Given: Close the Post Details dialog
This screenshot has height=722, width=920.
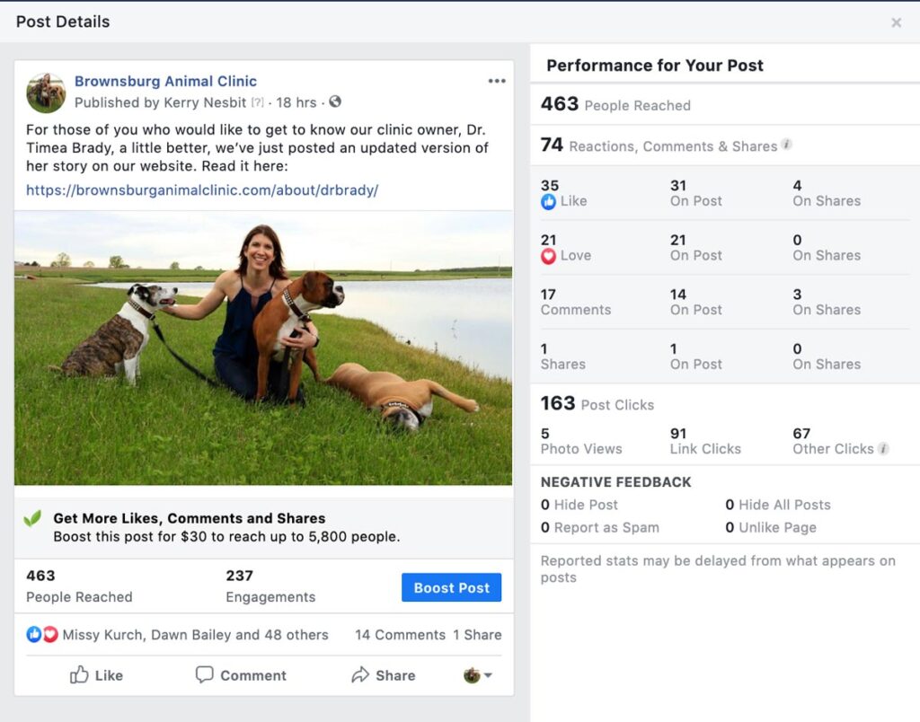Looking at the screenshot, I should pyautogui.click(x=896, y=22).
